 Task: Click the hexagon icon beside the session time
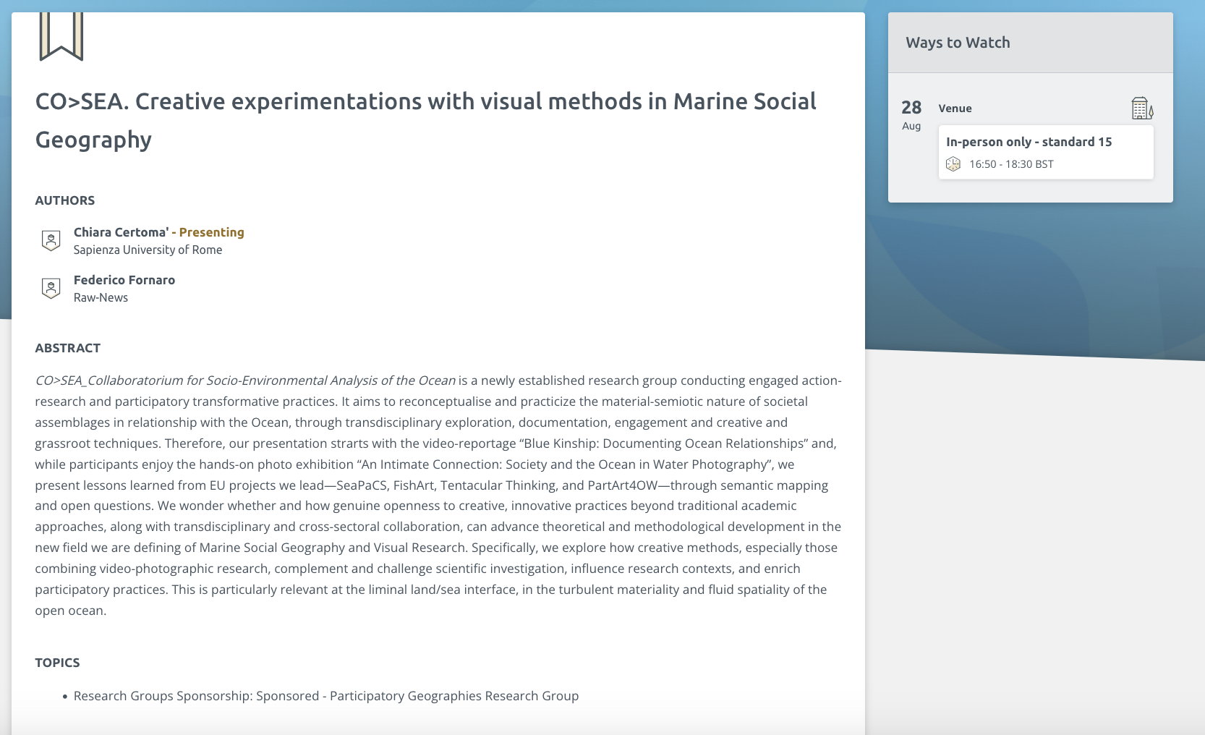point(953,164)
